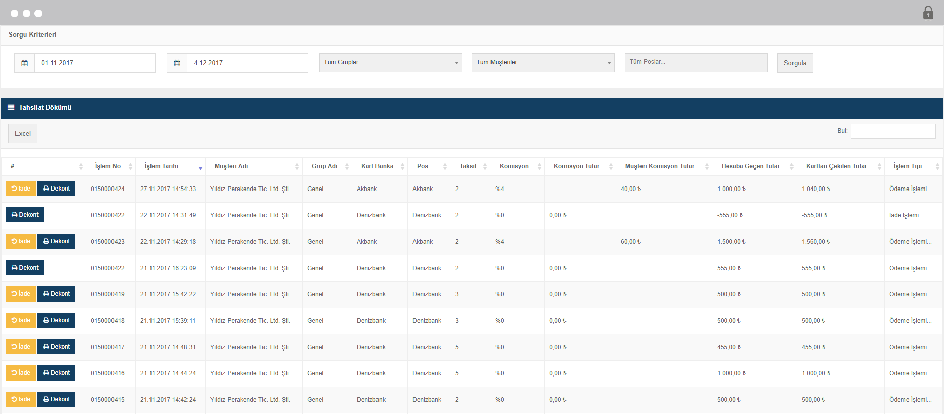
Task: Sort by Kart Banka column header
Action: 380,166
